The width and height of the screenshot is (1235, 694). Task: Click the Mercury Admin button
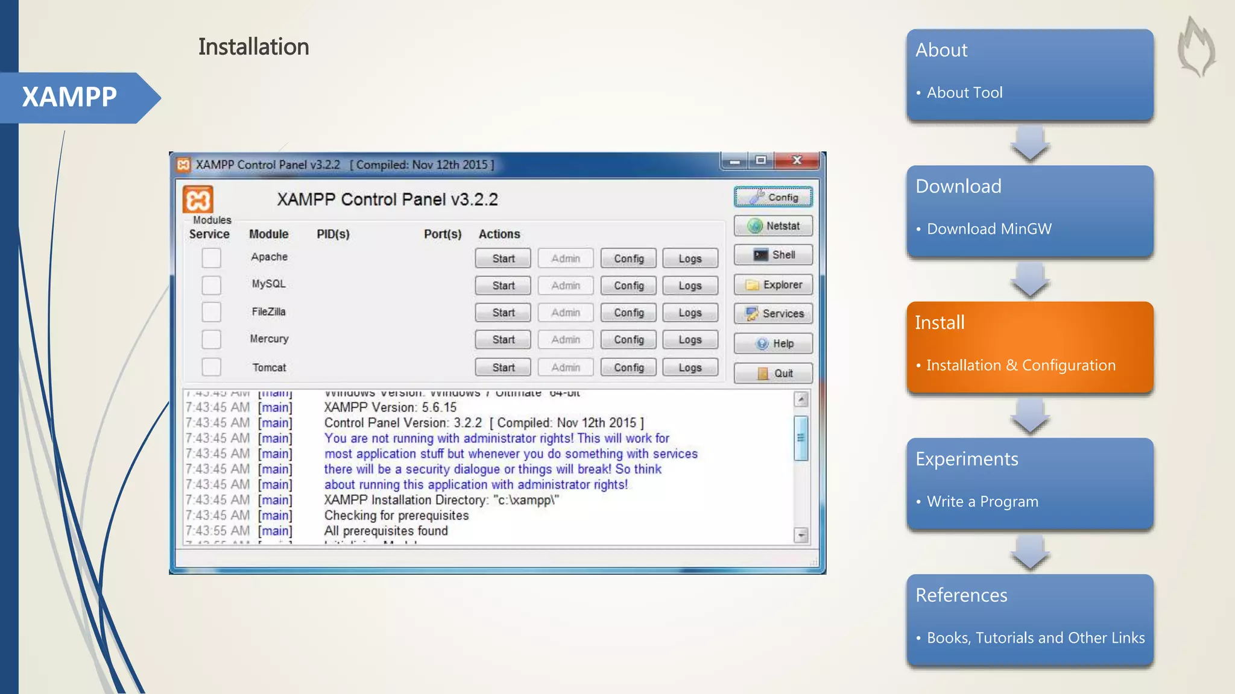pos(566,340)
